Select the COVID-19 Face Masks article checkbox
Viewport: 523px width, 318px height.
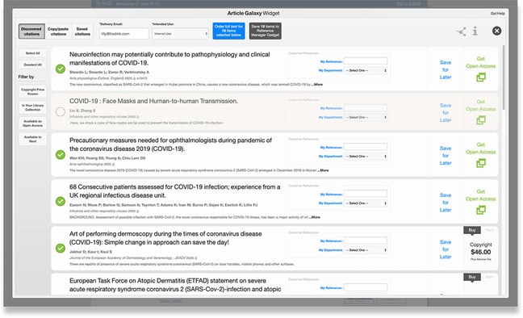61,111
